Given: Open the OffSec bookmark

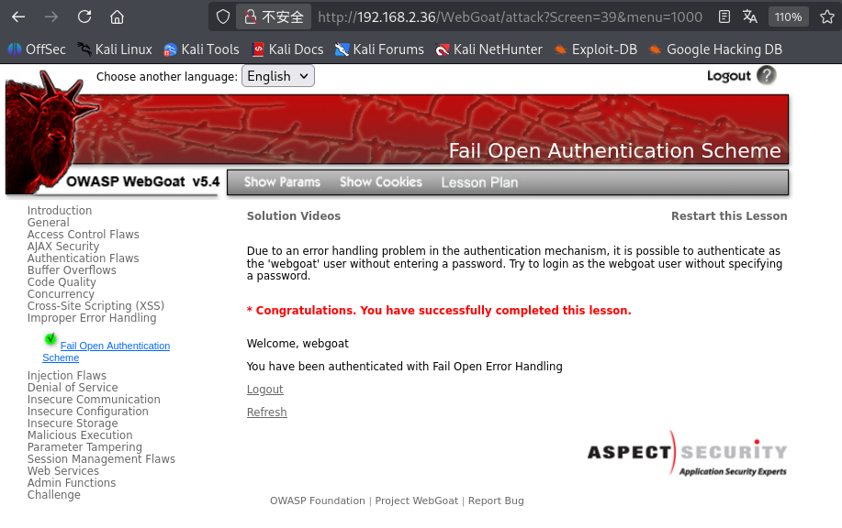Looking at the screenshot, I should click(x=37, y=49).
